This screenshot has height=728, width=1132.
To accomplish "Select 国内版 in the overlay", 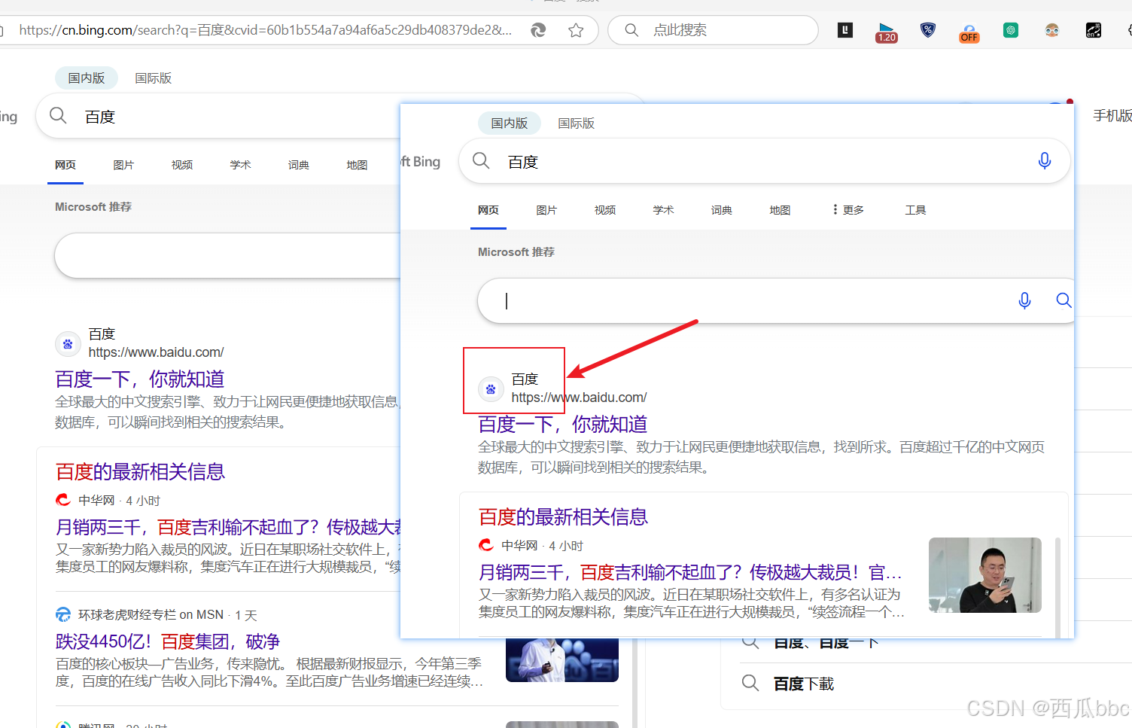I will click(x=510, y=123).
